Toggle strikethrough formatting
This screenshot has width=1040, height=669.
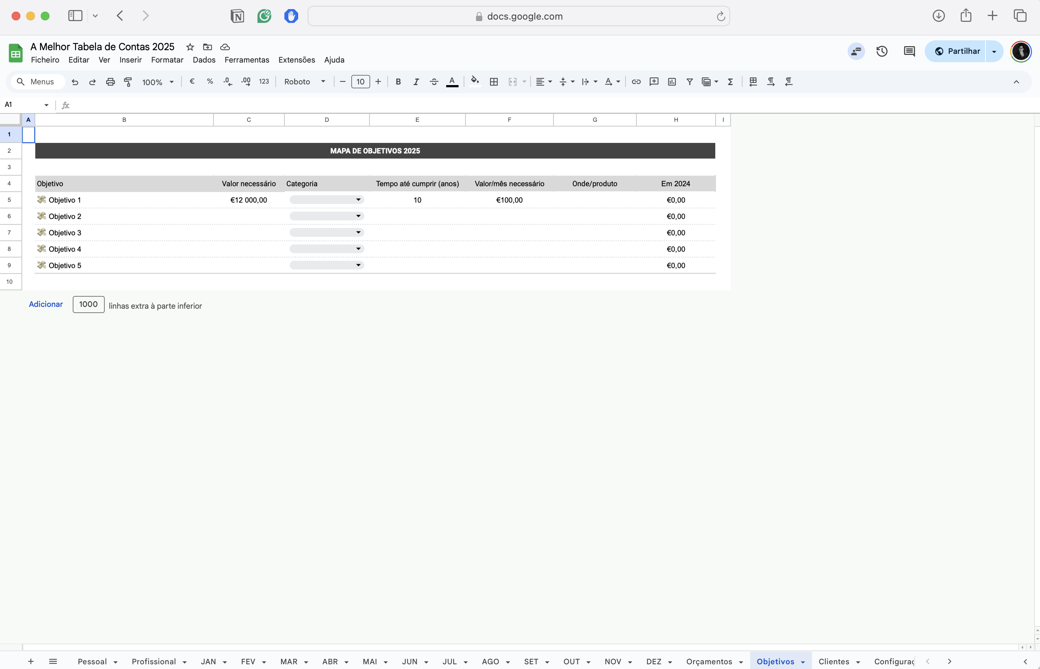[433, 82]
